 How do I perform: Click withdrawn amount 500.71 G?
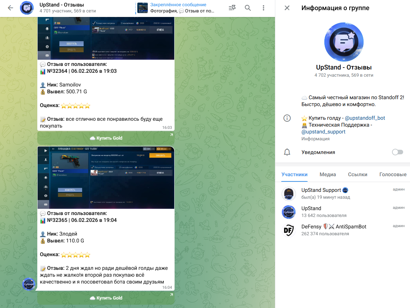click(77, 92)
